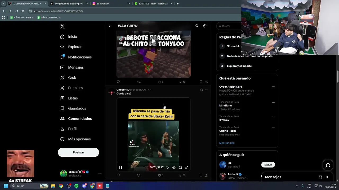Toggle picture-in-picture on the video
The height and width of the screenshot is (190, 339).
(180, 167)
